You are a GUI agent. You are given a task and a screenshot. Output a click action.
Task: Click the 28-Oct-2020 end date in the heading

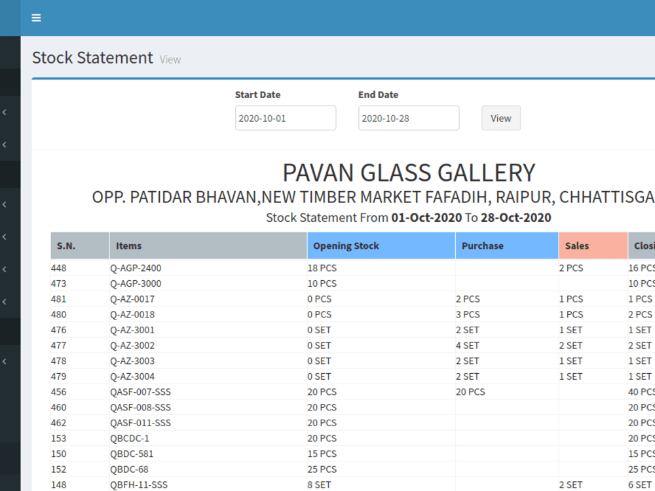pyautogui.click(x=516, y=217)
